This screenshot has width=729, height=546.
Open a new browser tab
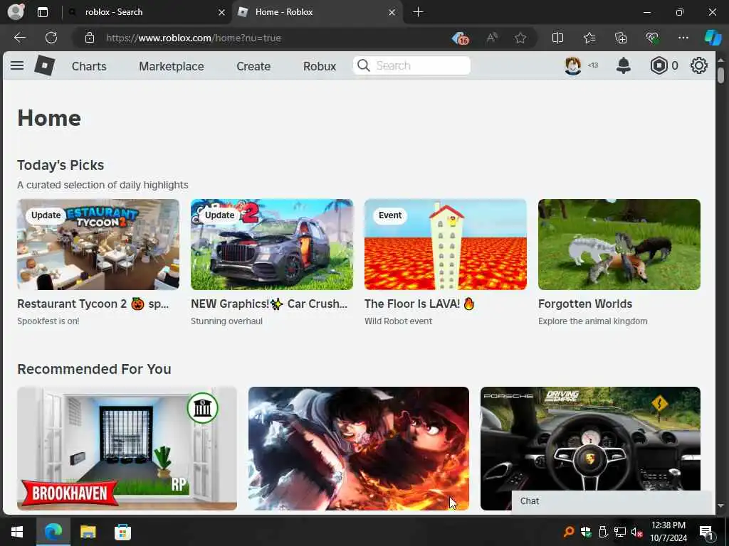[x=418, y=12]
